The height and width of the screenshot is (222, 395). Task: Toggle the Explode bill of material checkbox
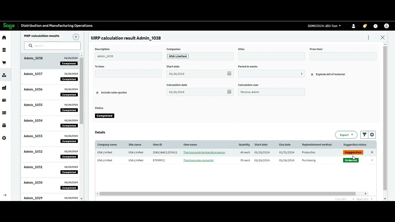point(312,74)
